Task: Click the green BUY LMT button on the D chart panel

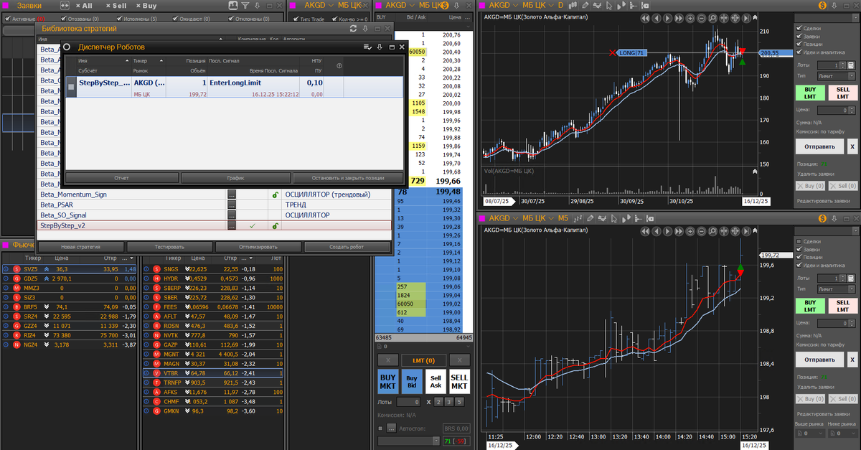Action: (810, 93)
